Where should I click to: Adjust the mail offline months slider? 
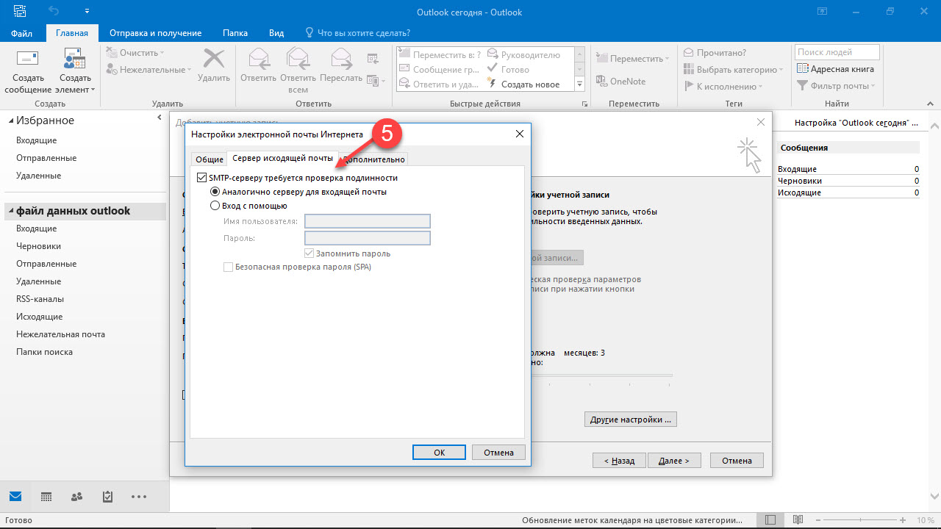click(x=601, y=375)
